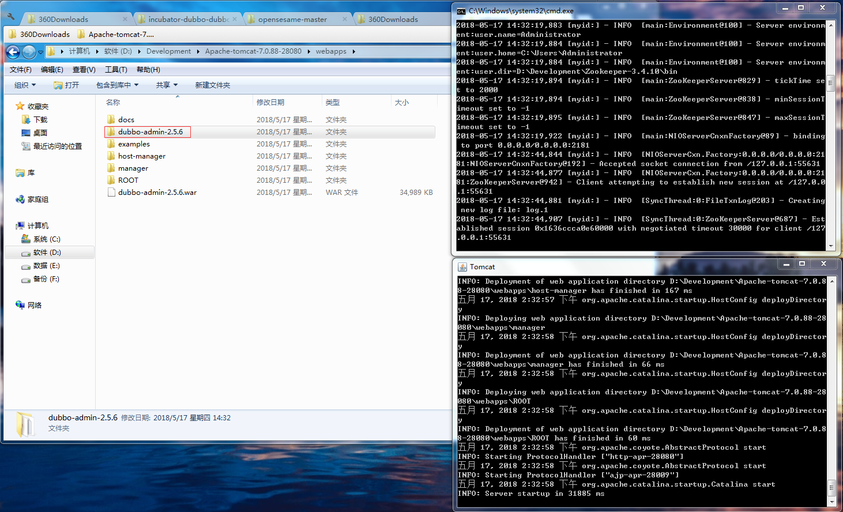Image resolution: width=843 pixels, height=512 pixels.
Task: Click 'Server startup in 31885 ms' text in Tomcat
Action: click(x=544, y=494)
